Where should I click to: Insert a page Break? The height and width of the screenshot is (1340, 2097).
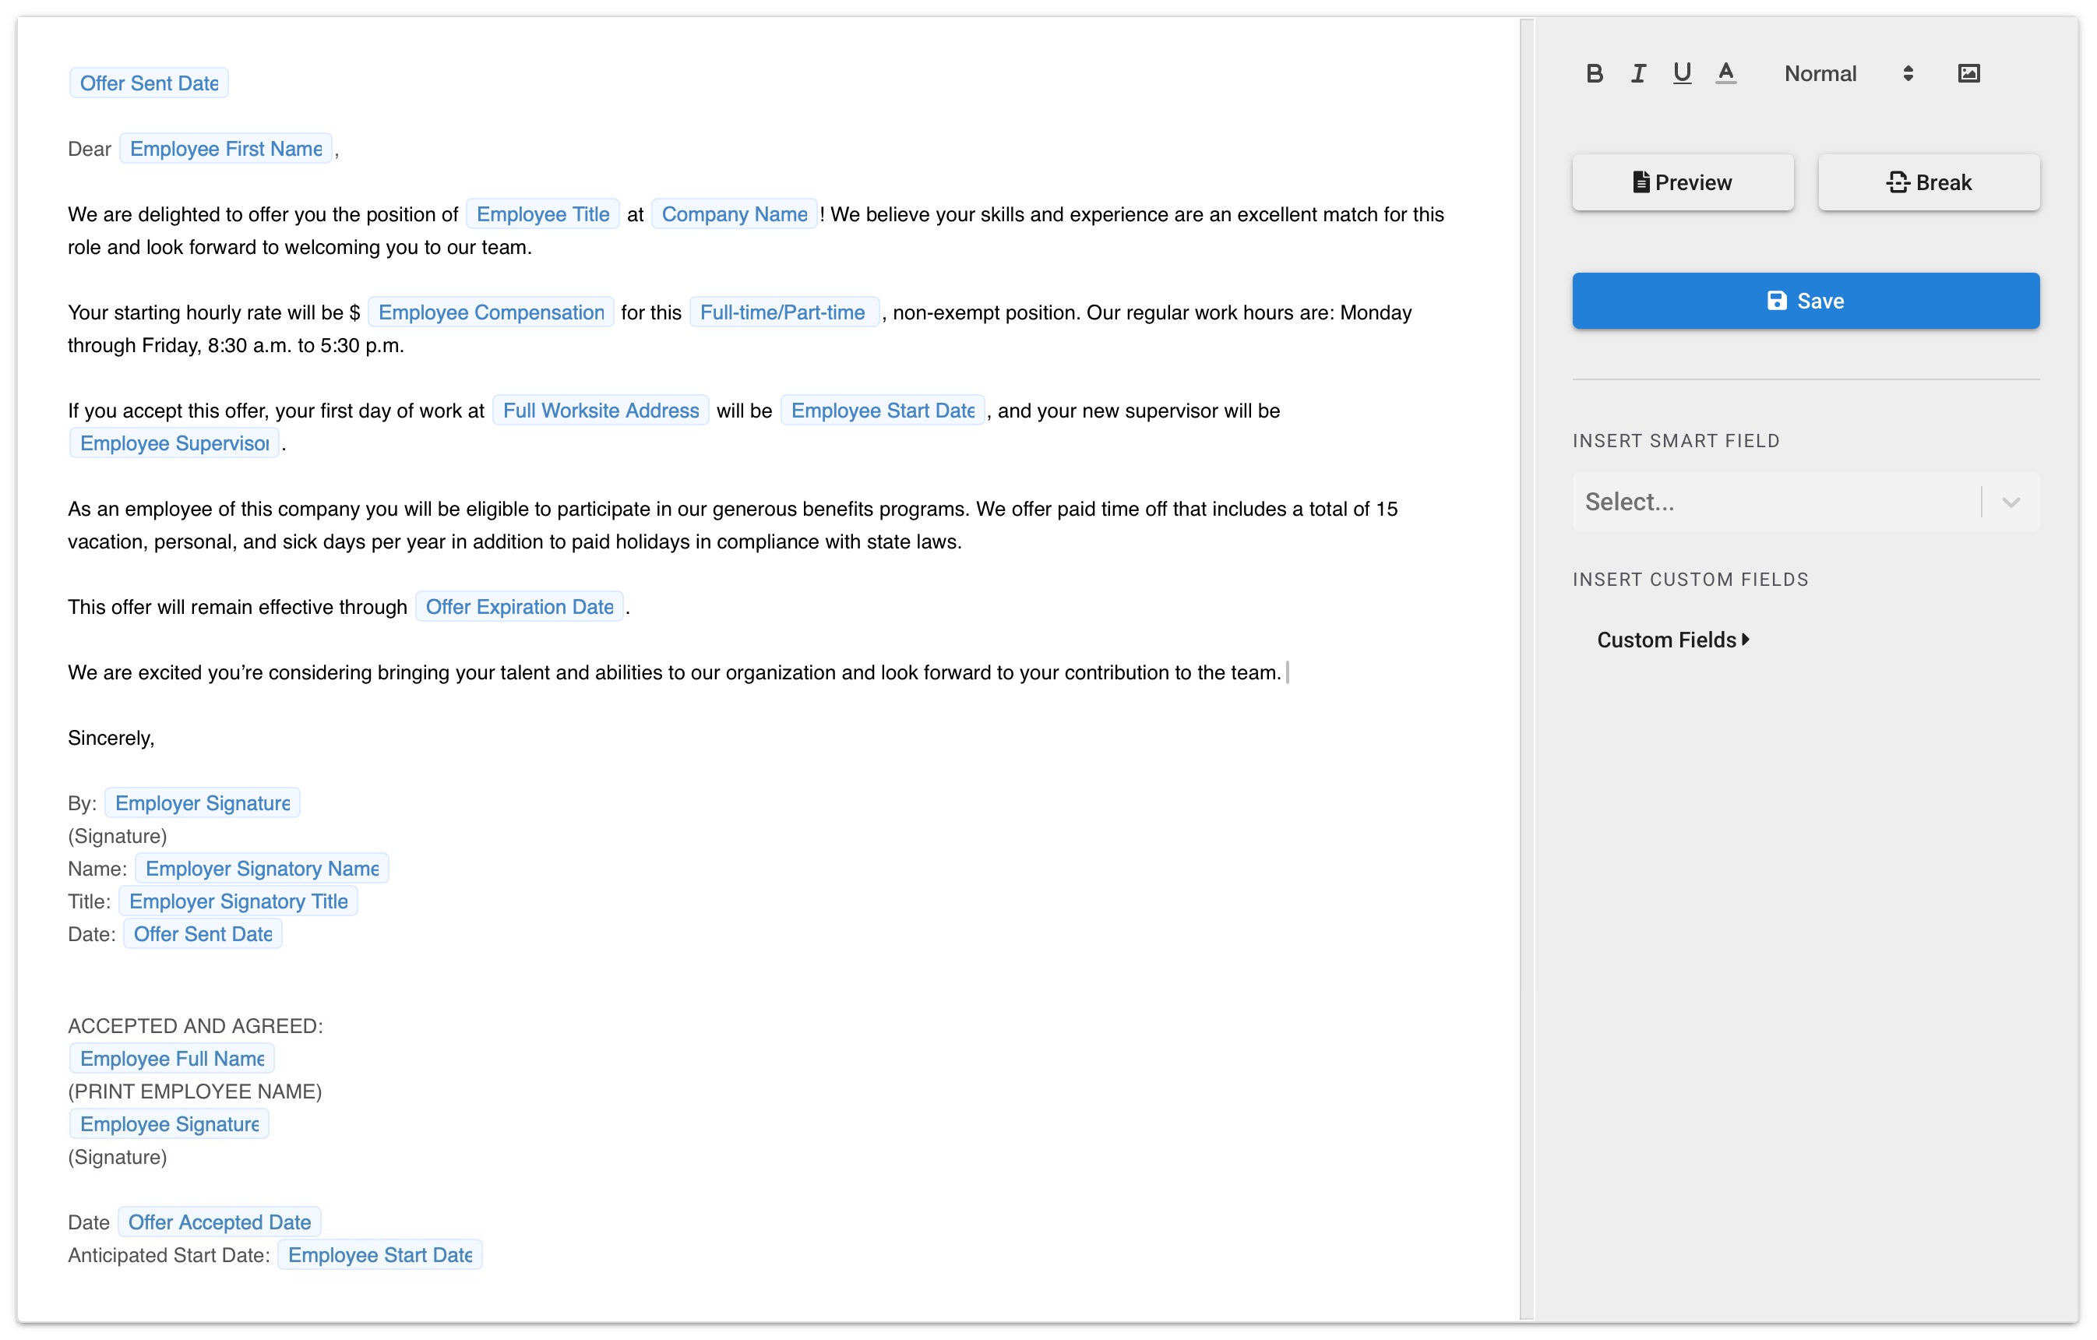tap(1928, 182)
